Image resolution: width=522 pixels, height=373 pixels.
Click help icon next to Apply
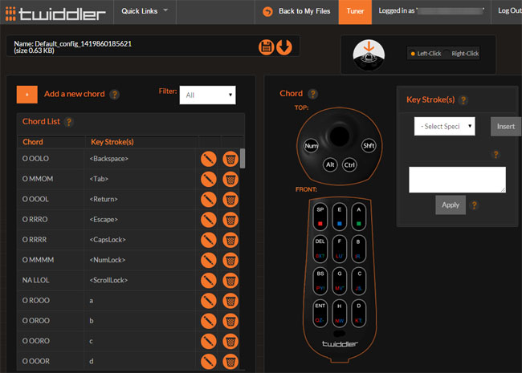(x=475, y=205)
